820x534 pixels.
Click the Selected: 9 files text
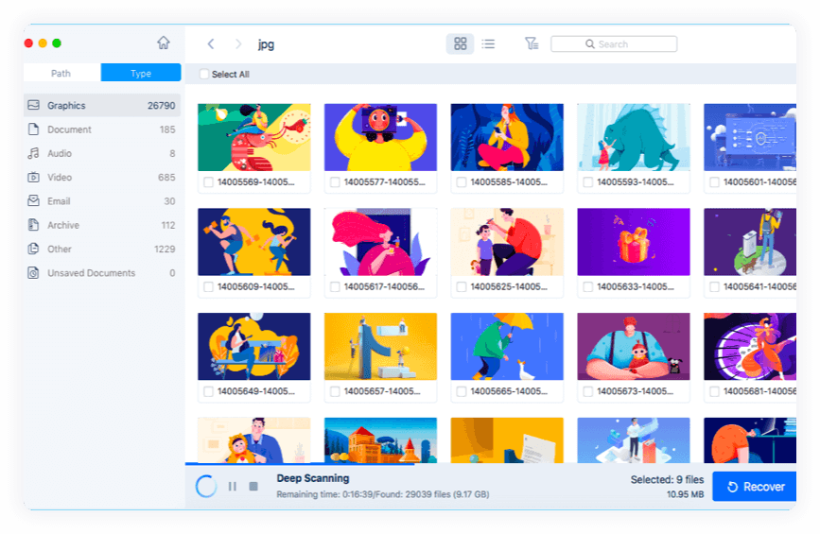[x=667, y=480]
